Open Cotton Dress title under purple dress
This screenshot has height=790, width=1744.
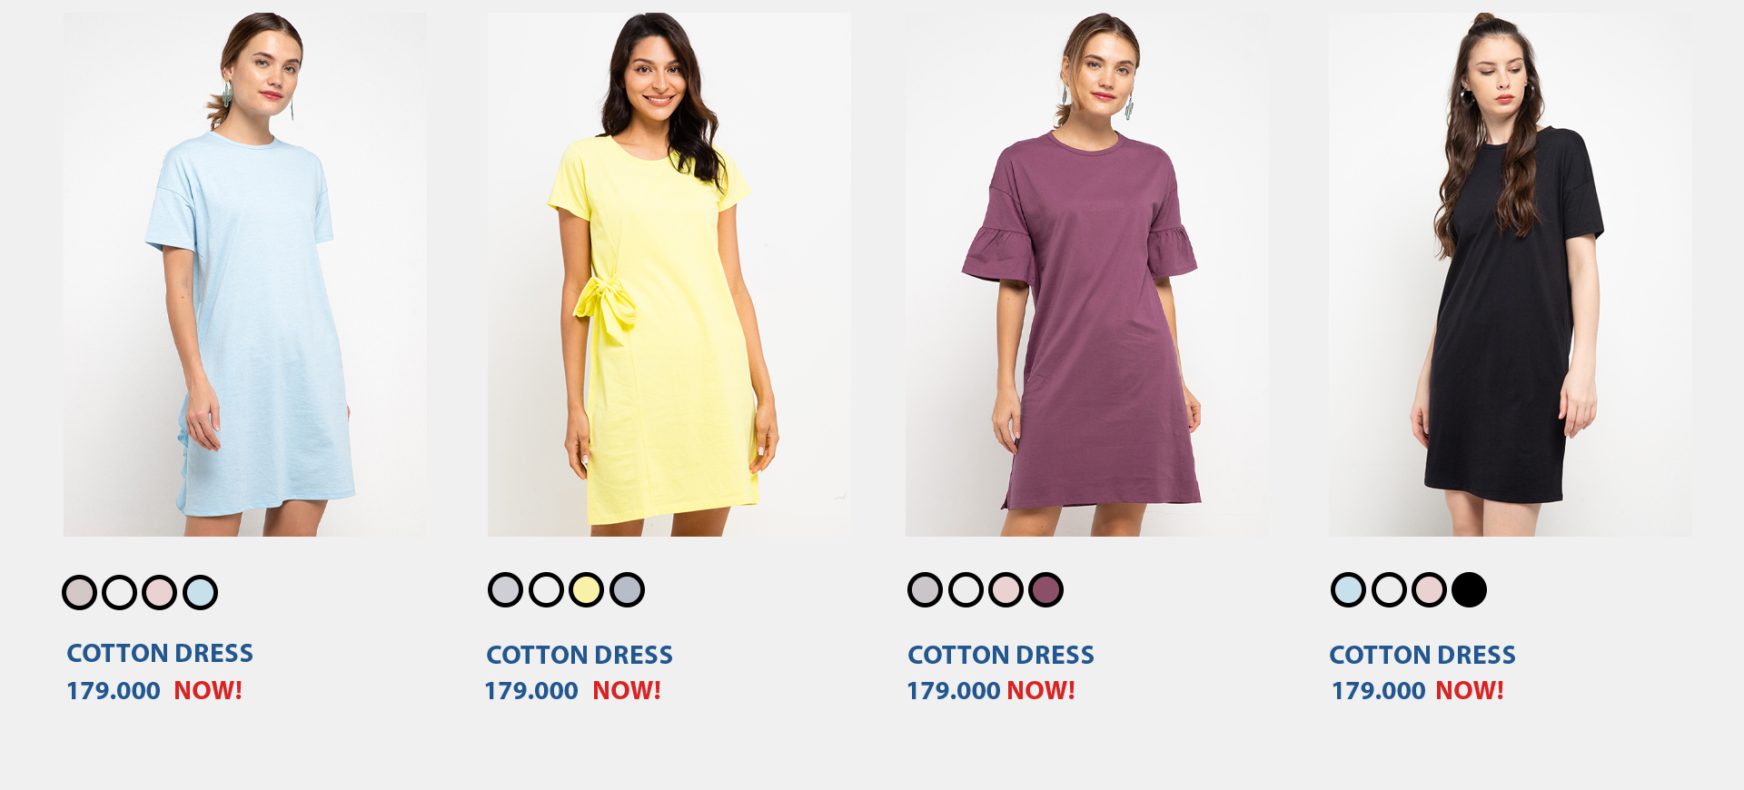click(x=1001, y=655)
